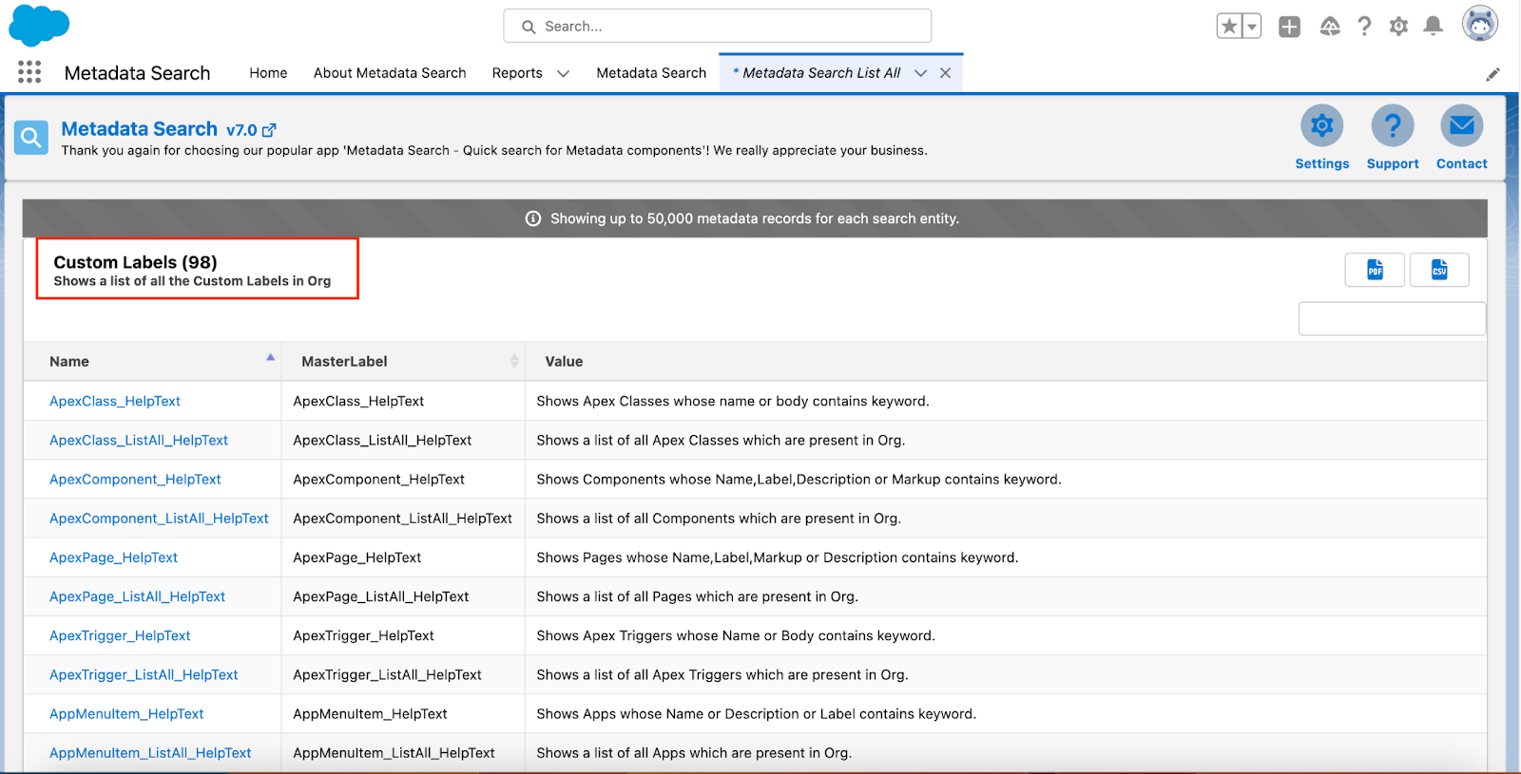
Task: Click the Contact label link
Action: click(x=1462, y=163)
